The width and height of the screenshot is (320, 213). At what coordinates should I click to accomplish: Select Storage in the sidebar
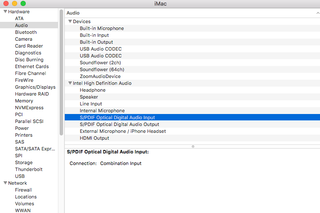24,162
